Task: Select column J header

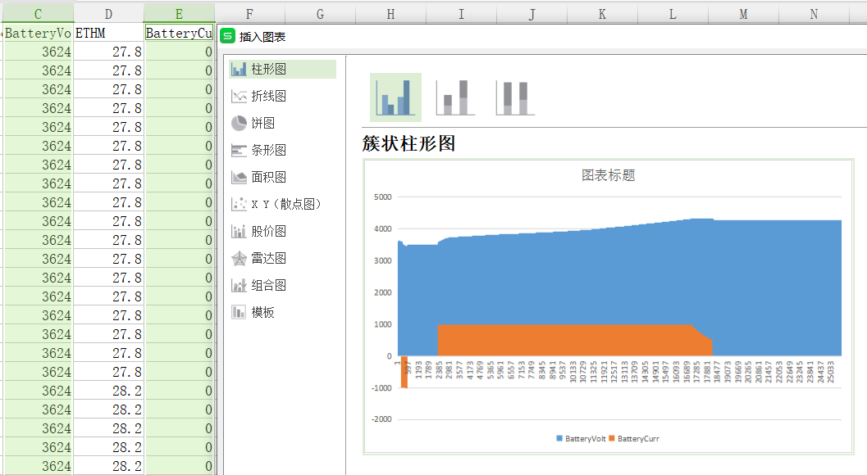Action: click(532, 14)
